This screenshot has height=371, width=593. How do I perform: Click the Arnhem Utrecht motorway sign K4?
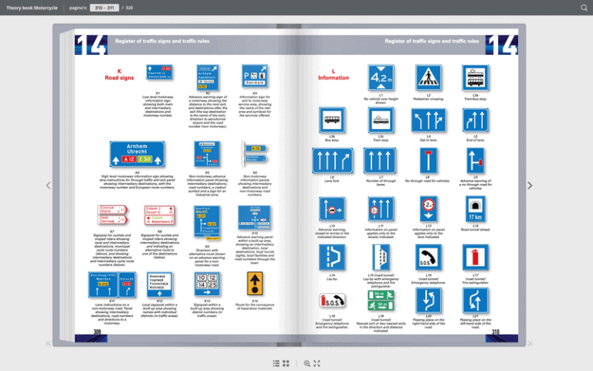[x=137, y=155]
